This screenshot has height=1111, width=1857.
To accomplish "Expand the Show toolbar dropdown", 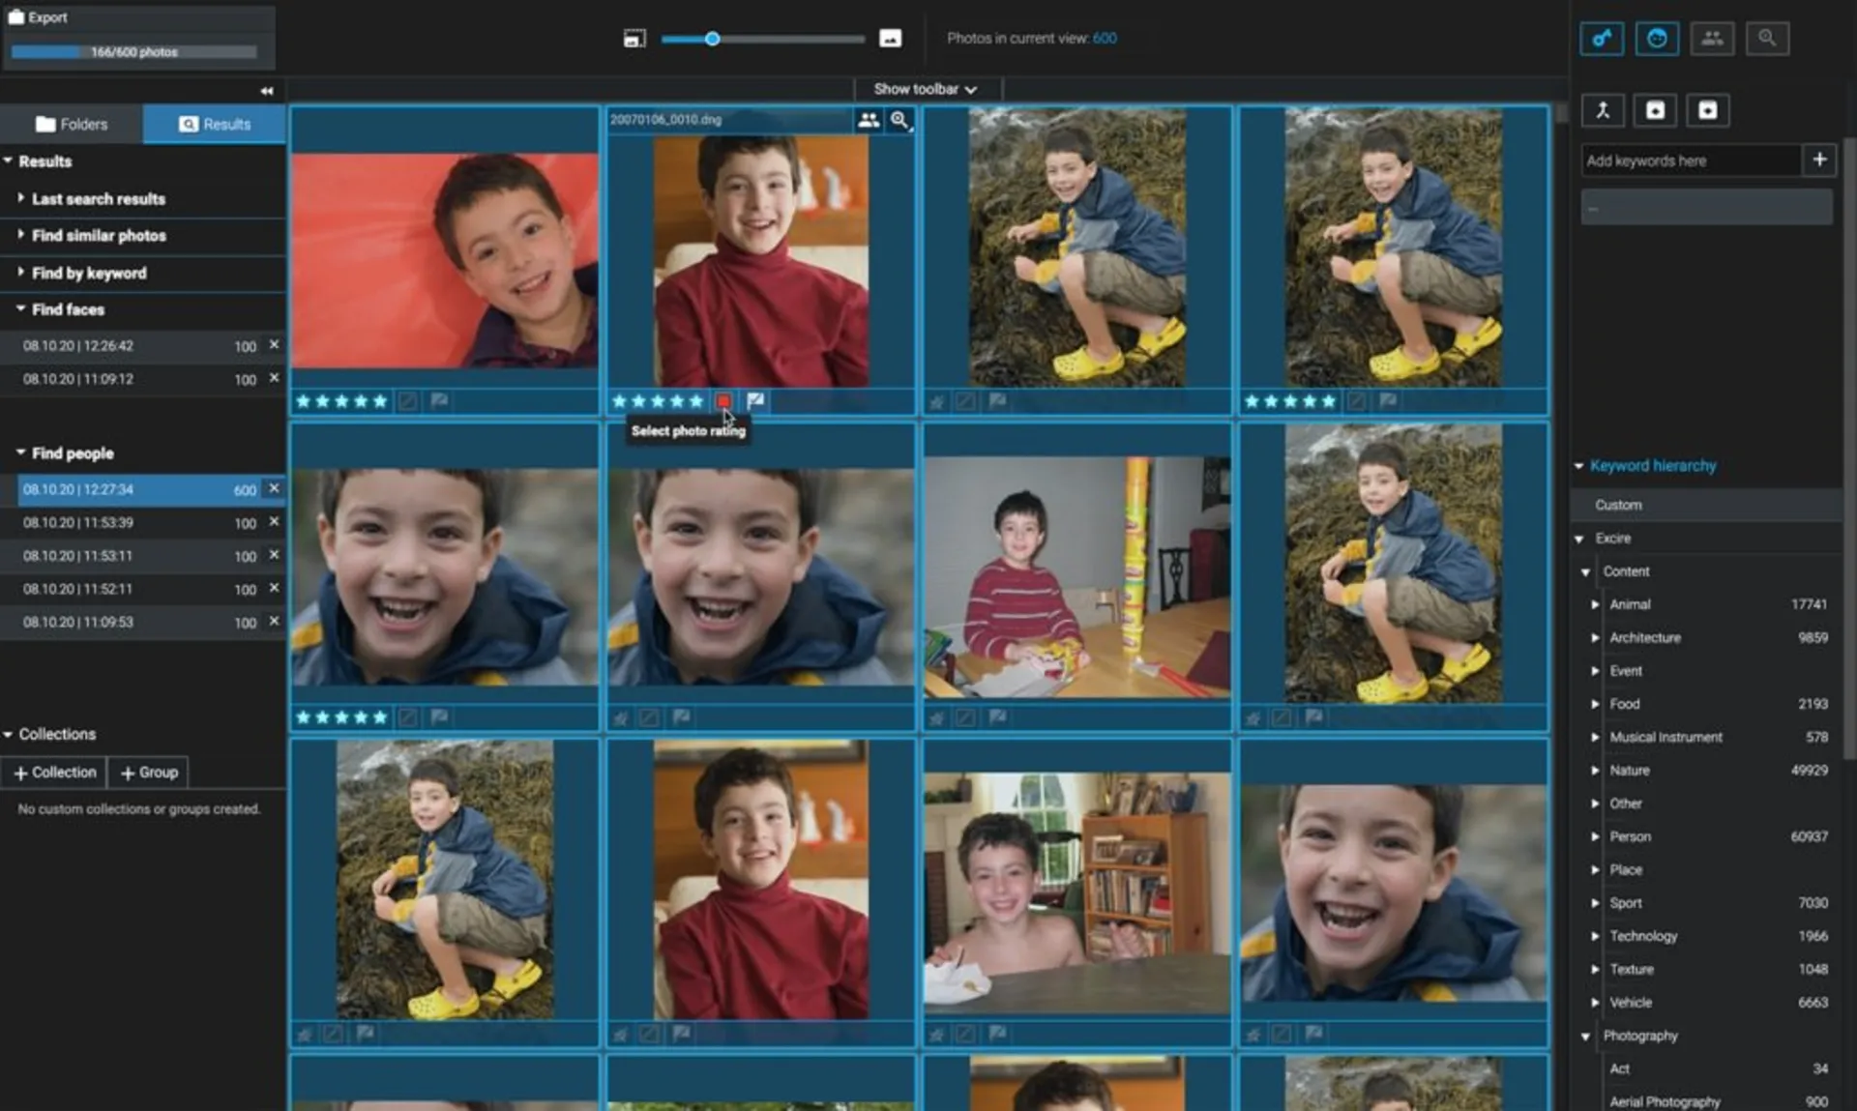I will point(926,89).
